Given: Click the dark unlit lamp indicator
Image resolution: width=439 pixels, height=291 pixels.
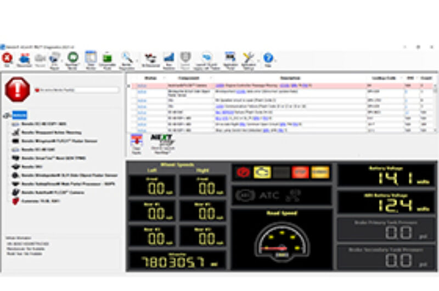Looking at the screenshot, I should click(x=282, y=172).
